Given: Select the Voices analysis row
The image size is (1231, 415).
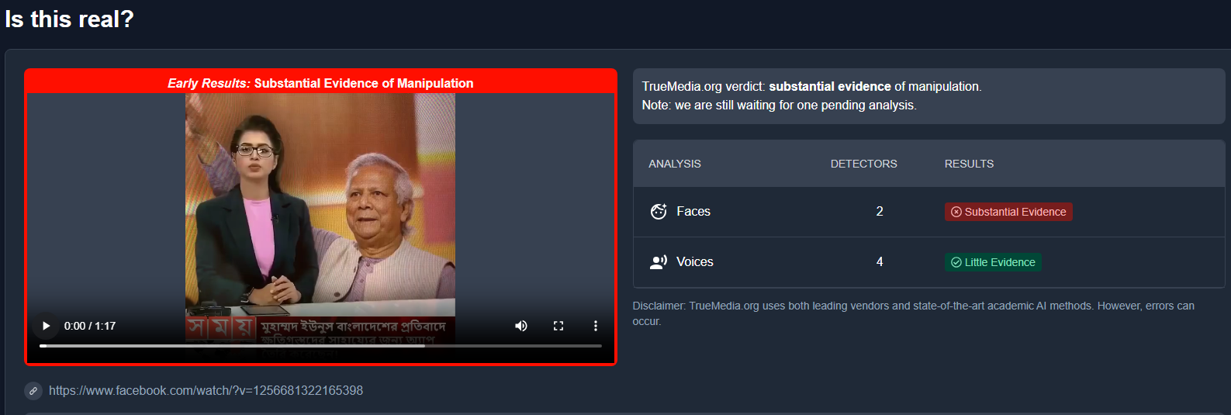Looking at the screenshot, I should [x=929, y=262].
